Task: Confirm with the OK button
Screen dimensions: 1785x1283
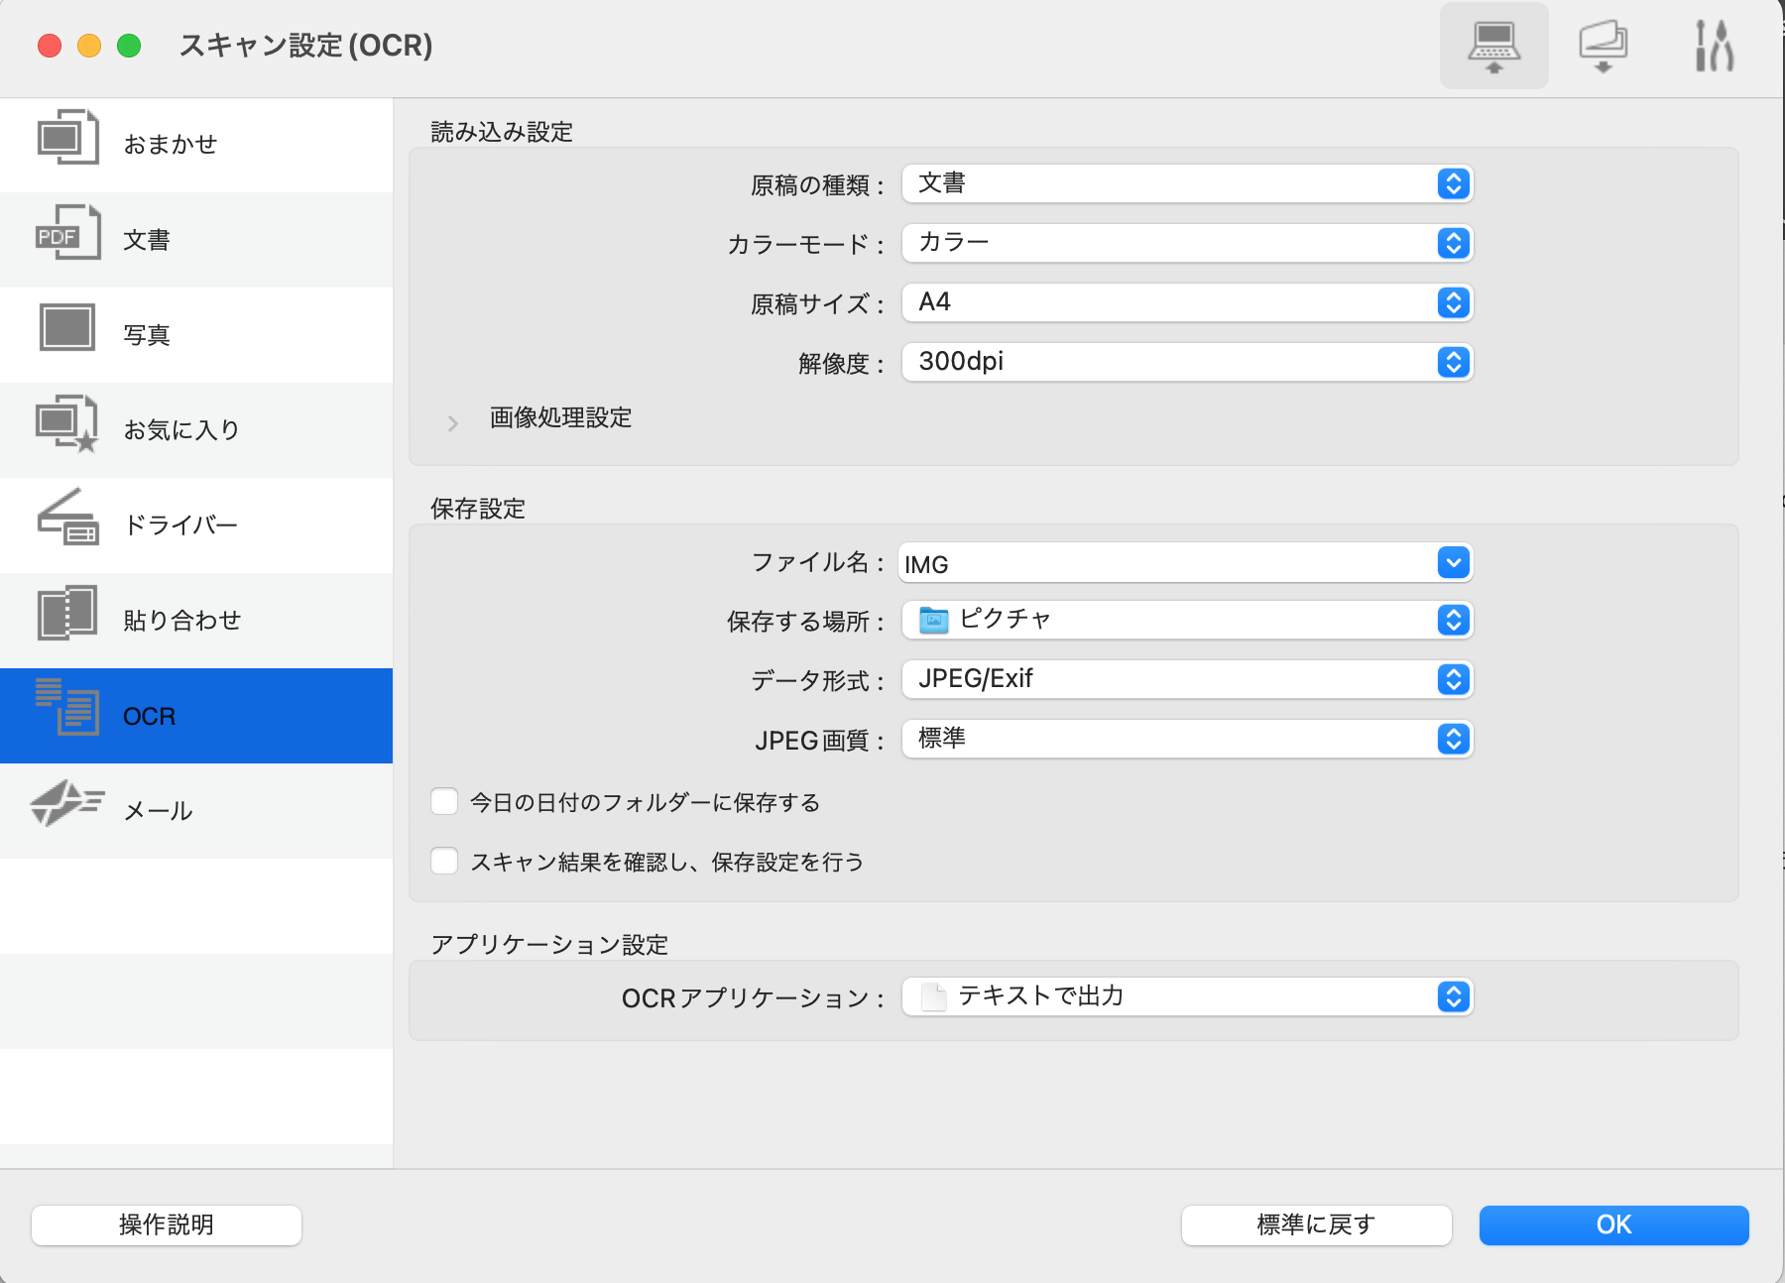Action: click(x=1614, y=1225)
